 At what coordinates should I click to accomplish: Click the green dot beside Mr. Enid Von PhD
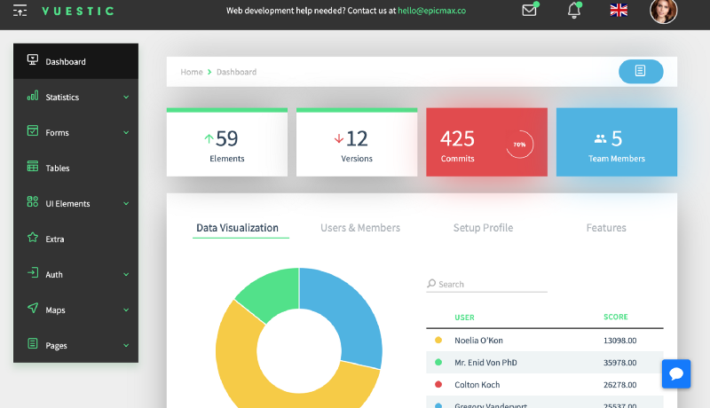coord(438,362)
